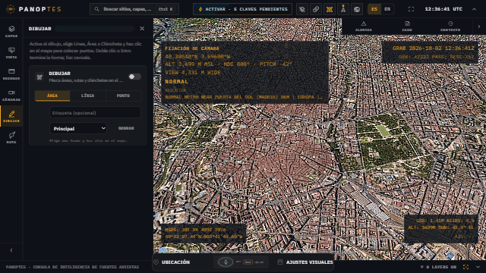The width and height of the screenshot is (486, 273).
Task: Open the Capas layers sidebar panel
Action: (x=11, y=32)
